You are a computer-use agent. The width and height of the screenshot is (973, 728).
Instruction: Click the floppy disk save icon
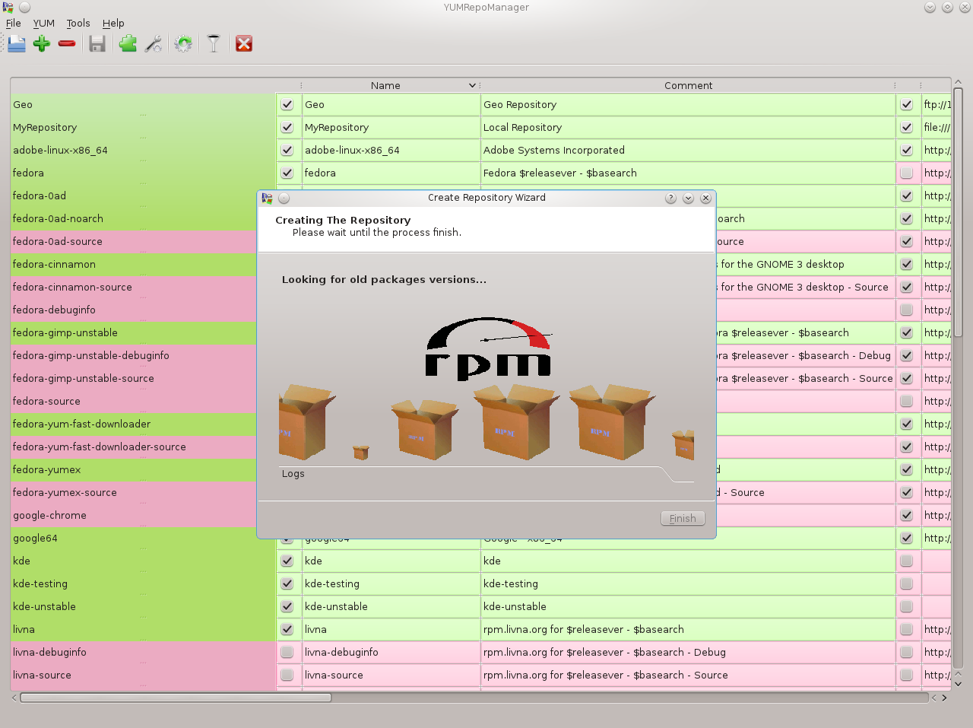[97, 44]
